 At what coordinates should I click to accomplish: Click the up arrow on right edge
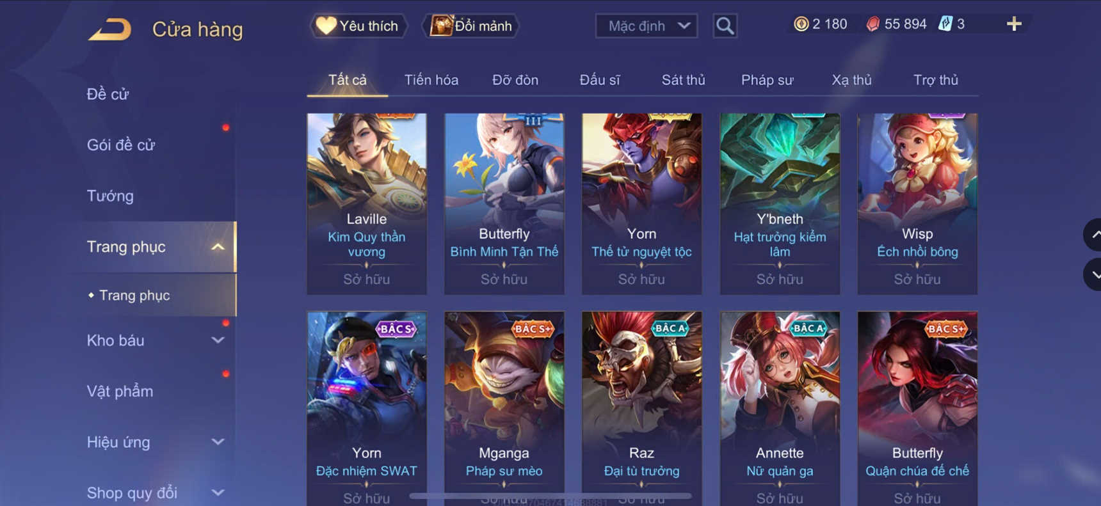pos(1093,235)
